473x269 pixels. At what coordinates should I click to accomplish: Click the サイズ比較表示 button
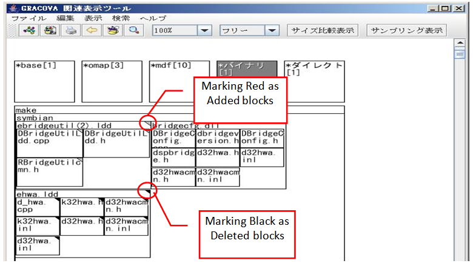tap(322, 30)
